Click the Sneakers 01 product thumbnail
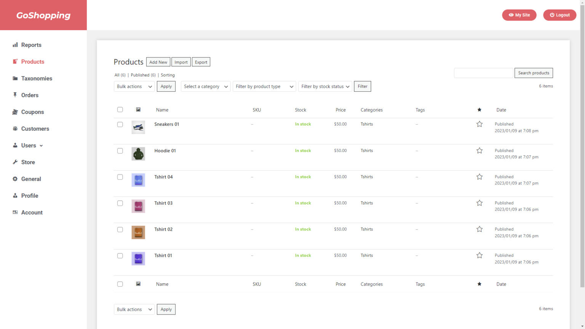The image size is (585, 329). click(x=138, y=127)
